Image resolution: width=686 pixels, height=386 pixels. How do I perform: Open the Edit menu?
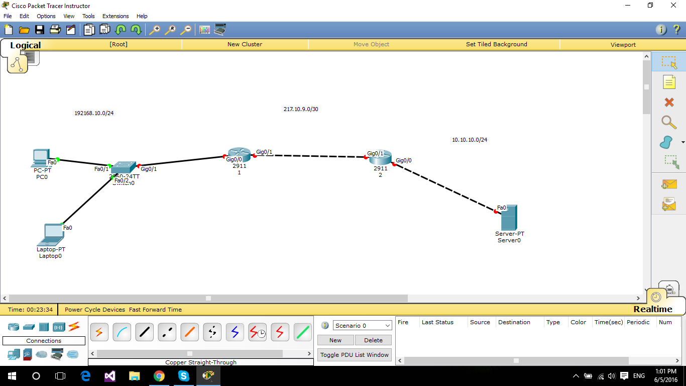pyautogui.click(x=24, y=16)
